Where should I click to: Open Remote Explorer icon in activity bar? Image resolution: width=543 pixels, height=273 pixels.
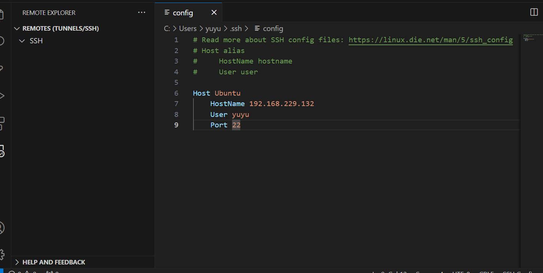pyautogui.click(x=2, y=151)
